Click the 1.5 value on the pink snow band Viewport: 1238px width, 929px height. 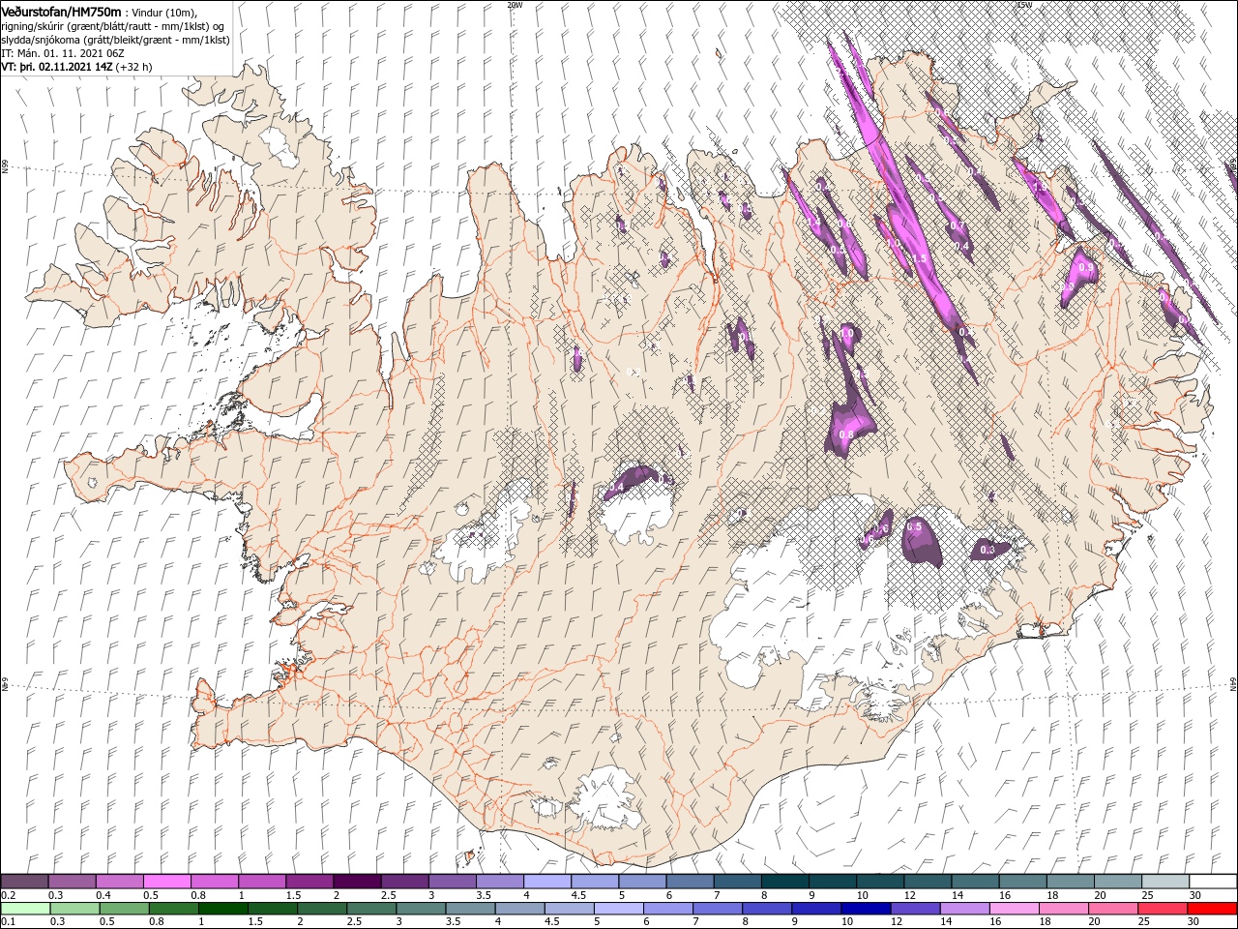tap(919, 259)
